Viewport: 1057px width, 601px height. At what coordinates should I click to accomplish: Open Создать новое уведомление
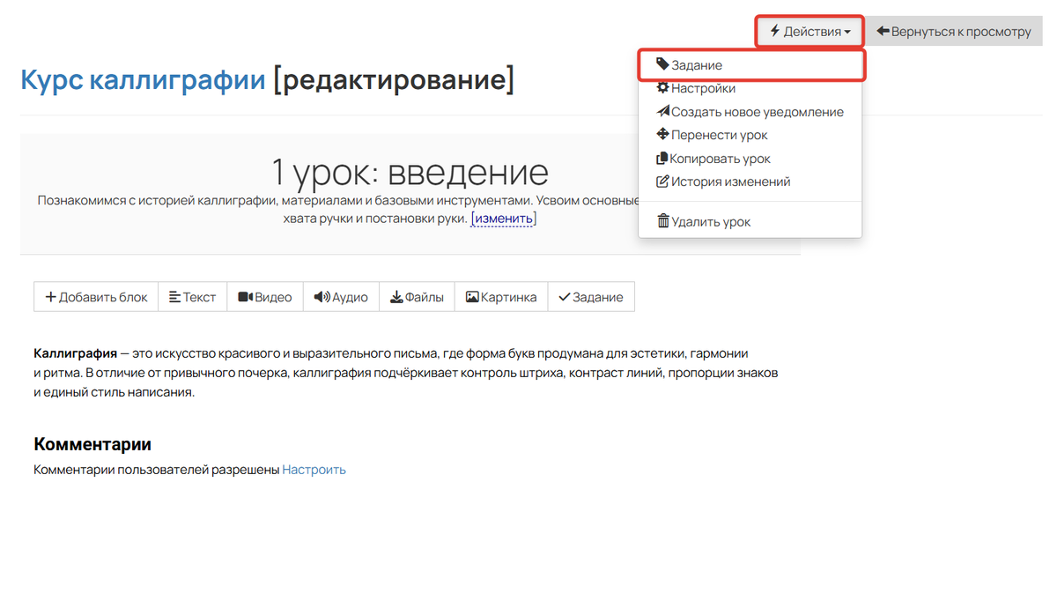[x=756, y=112]
